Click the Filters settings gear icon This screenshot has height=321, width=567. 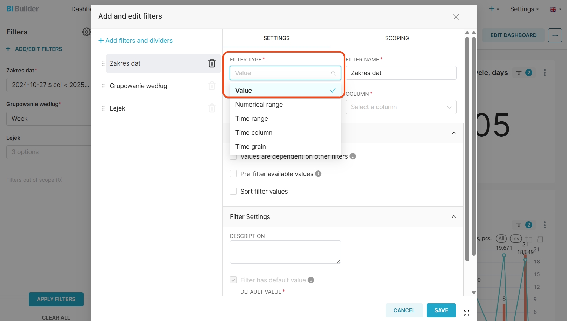[x=86, y=32]
